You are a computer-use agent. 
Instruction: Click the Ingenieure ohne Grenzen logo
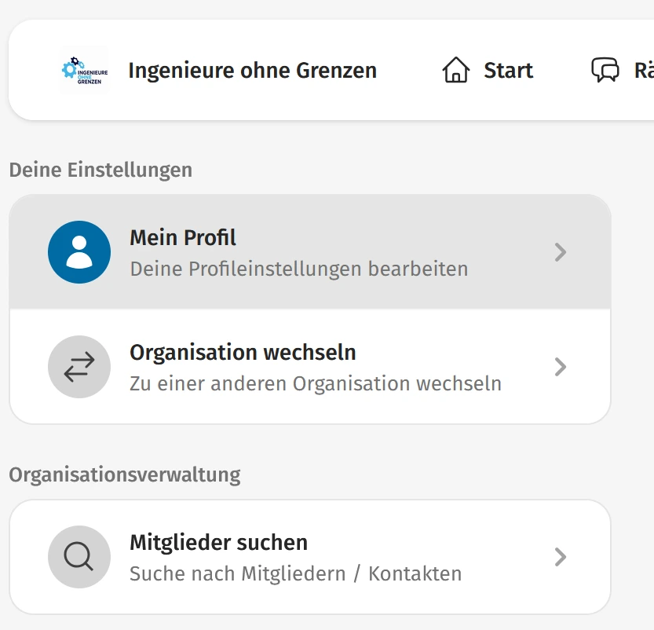point(85,71)
